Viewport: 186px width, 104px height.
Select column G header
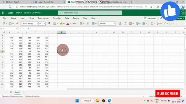(62, 32)
